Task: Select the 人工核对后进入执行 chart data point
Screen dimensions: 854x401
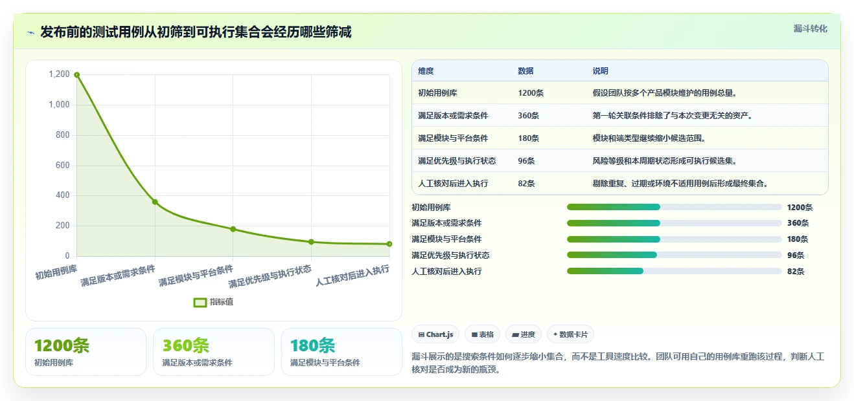Action: click(389, 244)
